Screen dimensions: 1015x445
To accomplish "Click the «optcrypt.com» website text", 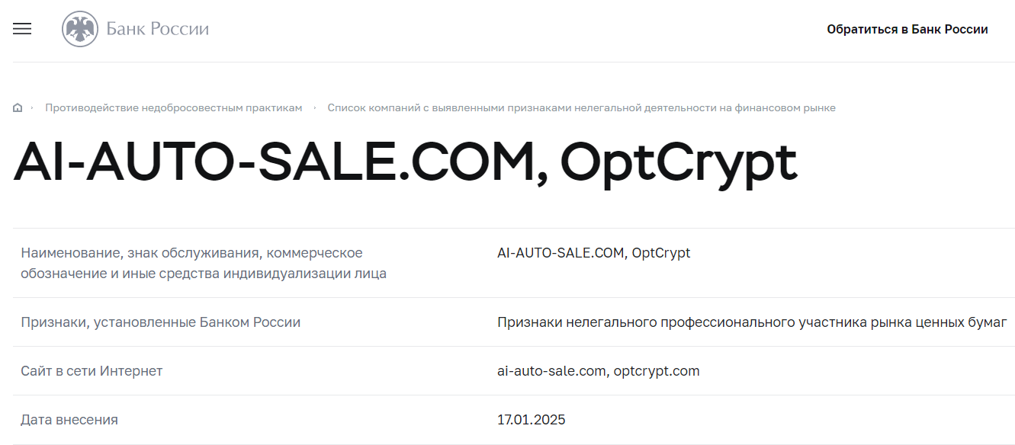I will click(x=657, y=371).
